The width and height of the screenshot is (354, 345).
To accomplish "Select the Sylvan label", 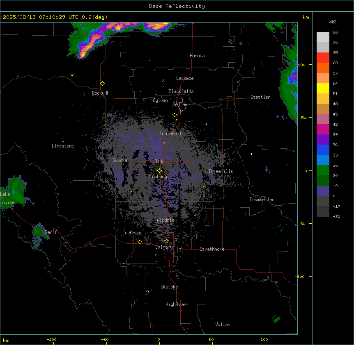I will pos(160,100).
